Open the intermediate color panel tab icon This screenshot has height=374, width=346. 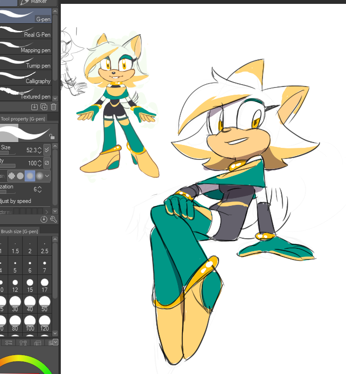(23, 343)
